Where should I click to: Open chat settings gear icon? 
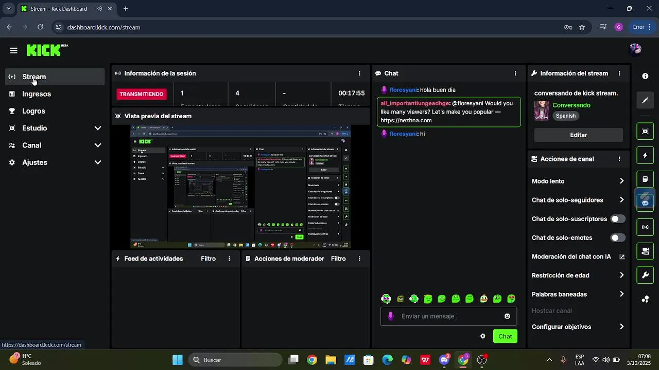(482, 336)
